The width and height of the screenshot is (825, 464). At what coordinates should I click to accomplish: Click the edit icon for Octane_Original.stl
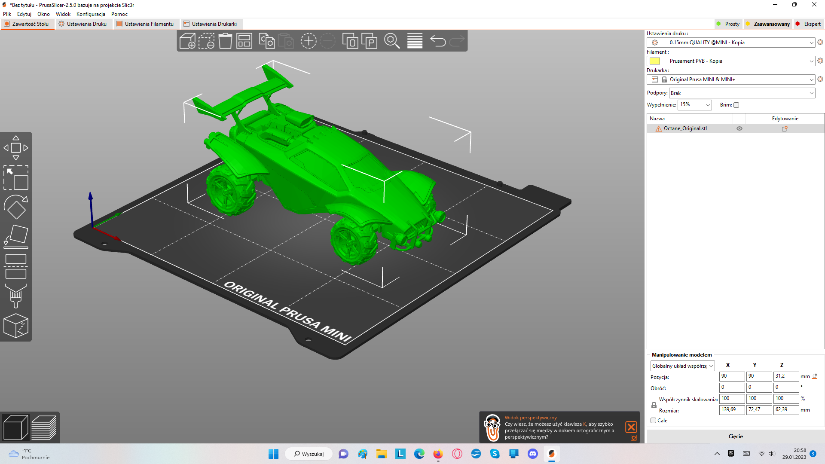785,128
